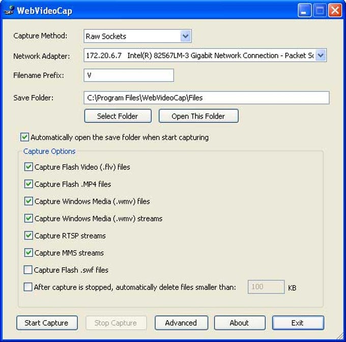Click Open This Folder button
This screenshot has width=346, height=342.
coord(198,116)
